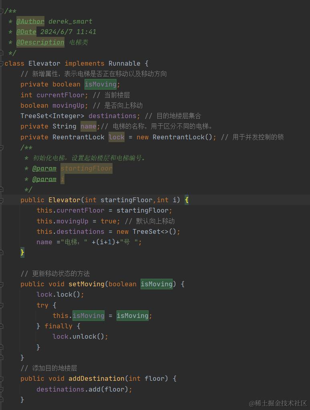This screenshot has height=410, width=310.
Task: Click movingUp in the boolean field declaration
Action: (68, 106)
